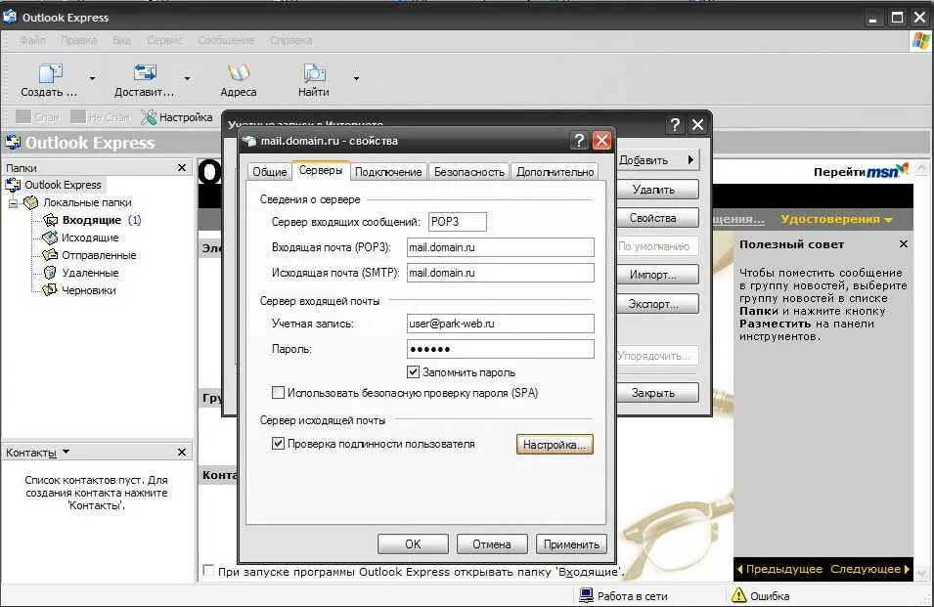Click the Windows flag logo icon
The image size is (934, 607).
[921, 41]
